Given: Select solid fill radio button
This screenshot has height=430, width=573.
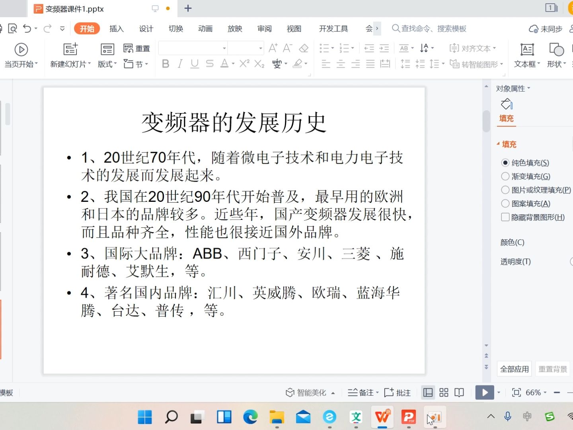Looking at the screenshot, I should tap(505, 162).
